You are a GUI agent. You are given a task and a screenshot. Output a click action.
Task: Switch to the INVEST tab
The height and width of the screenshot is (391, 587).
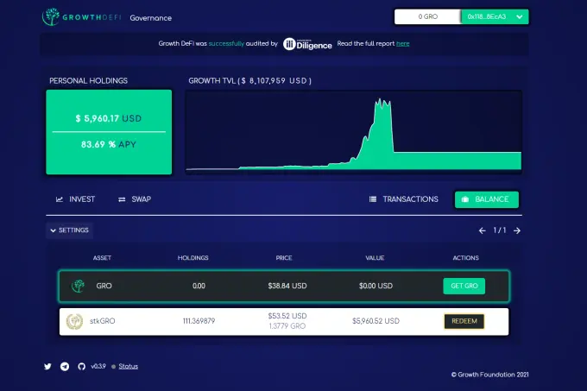(75, 199)
